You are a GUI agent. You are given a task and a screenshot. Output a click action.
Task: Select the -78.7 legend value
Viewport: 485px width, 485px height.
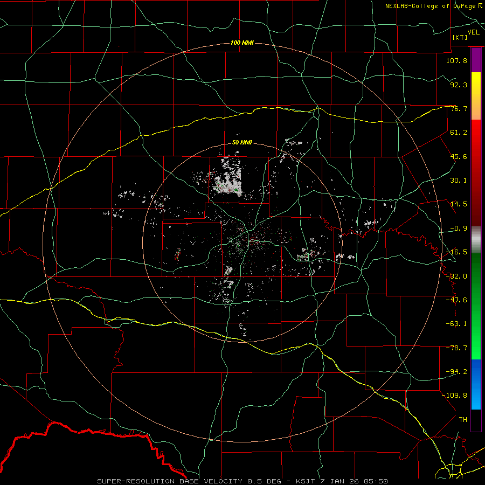[x=456, y=348]
